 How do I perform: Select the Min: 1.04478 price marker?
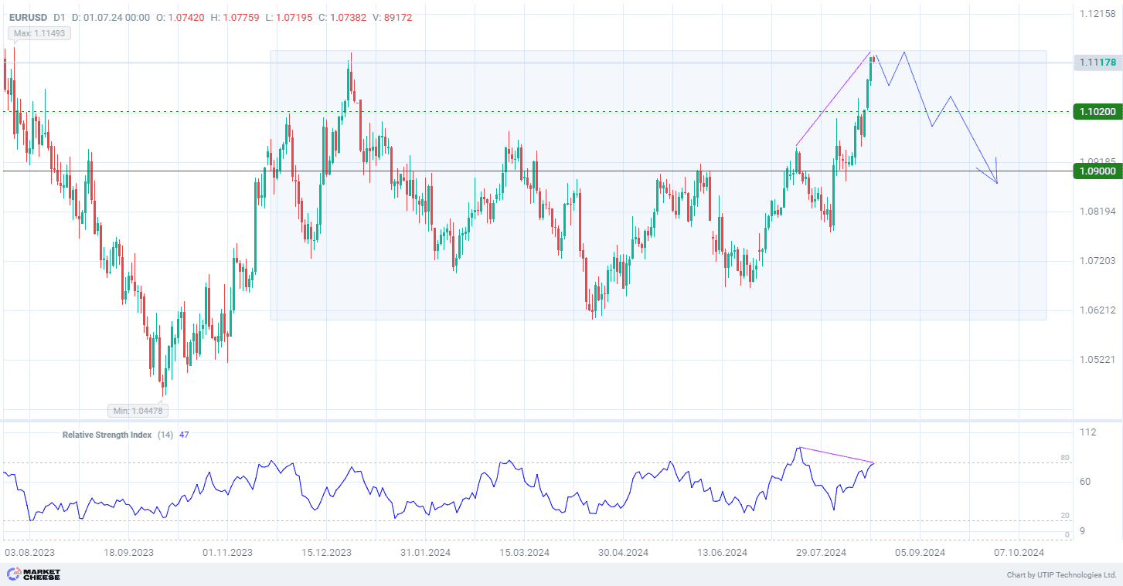[139, 411]
